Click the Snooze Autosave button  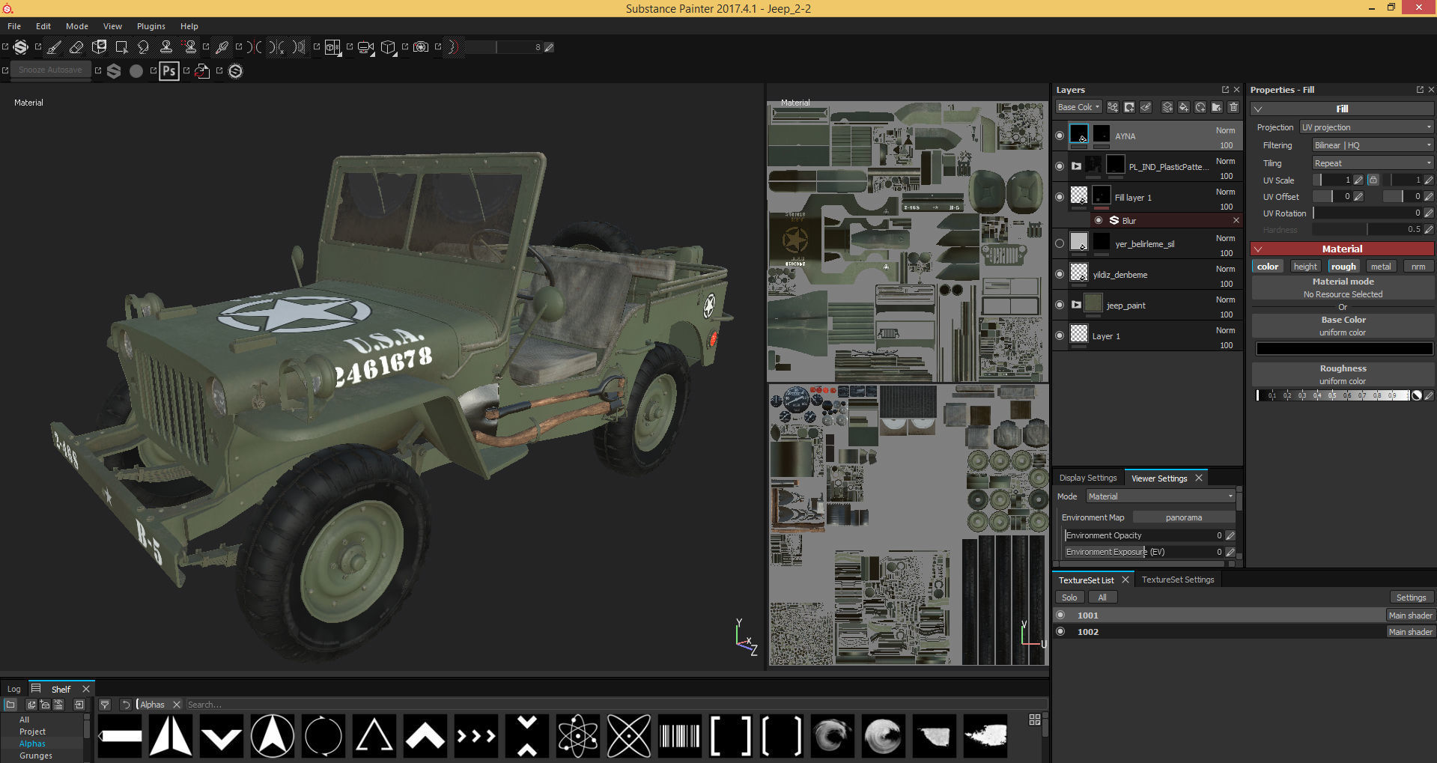(50, 70)
